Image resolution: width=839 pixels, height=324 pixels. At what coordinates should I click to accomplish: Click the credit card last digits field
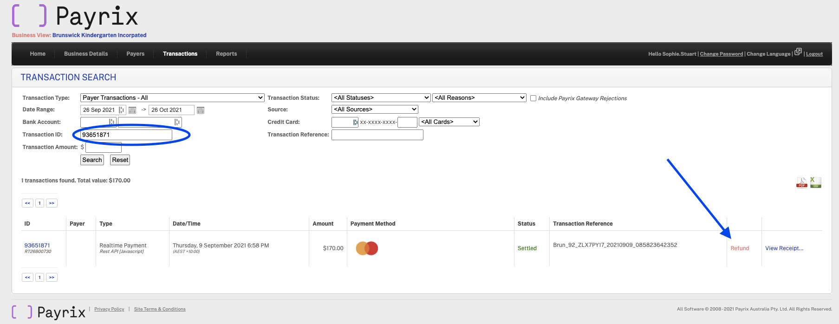point(407,122)
